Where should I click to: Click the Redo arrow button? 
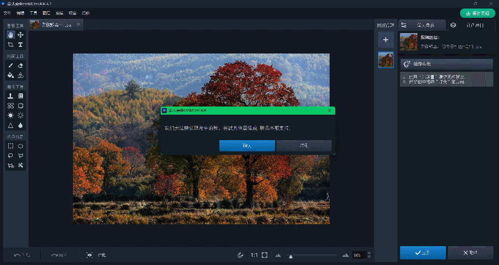click(59, 255)
